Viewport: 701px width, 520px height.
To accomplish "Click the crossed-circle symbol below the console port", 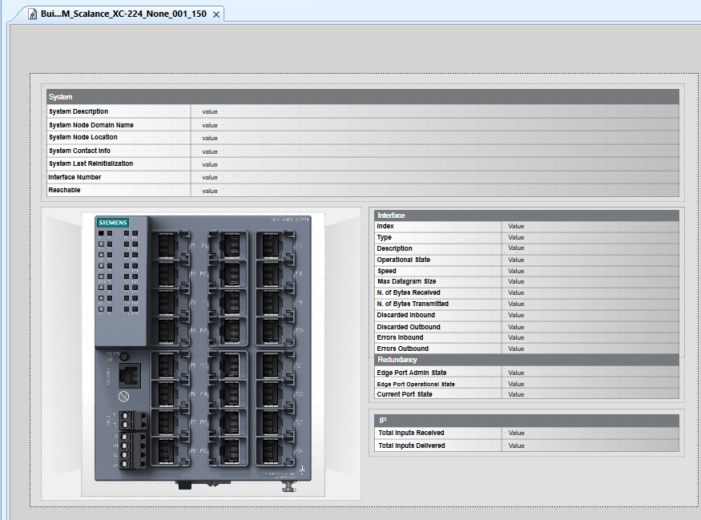I will 125,397.
